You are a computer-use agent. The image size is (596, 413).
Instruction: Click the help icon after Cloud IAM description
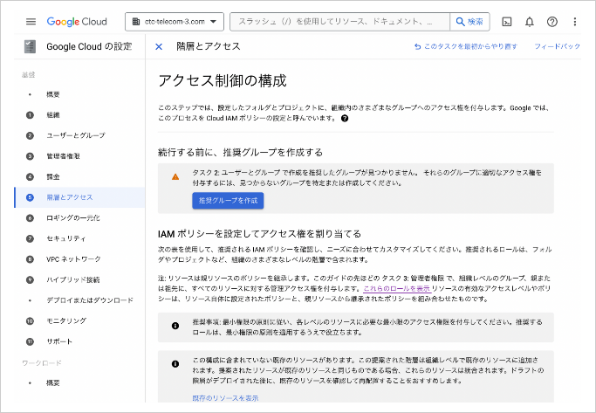(x=345, y=118)
